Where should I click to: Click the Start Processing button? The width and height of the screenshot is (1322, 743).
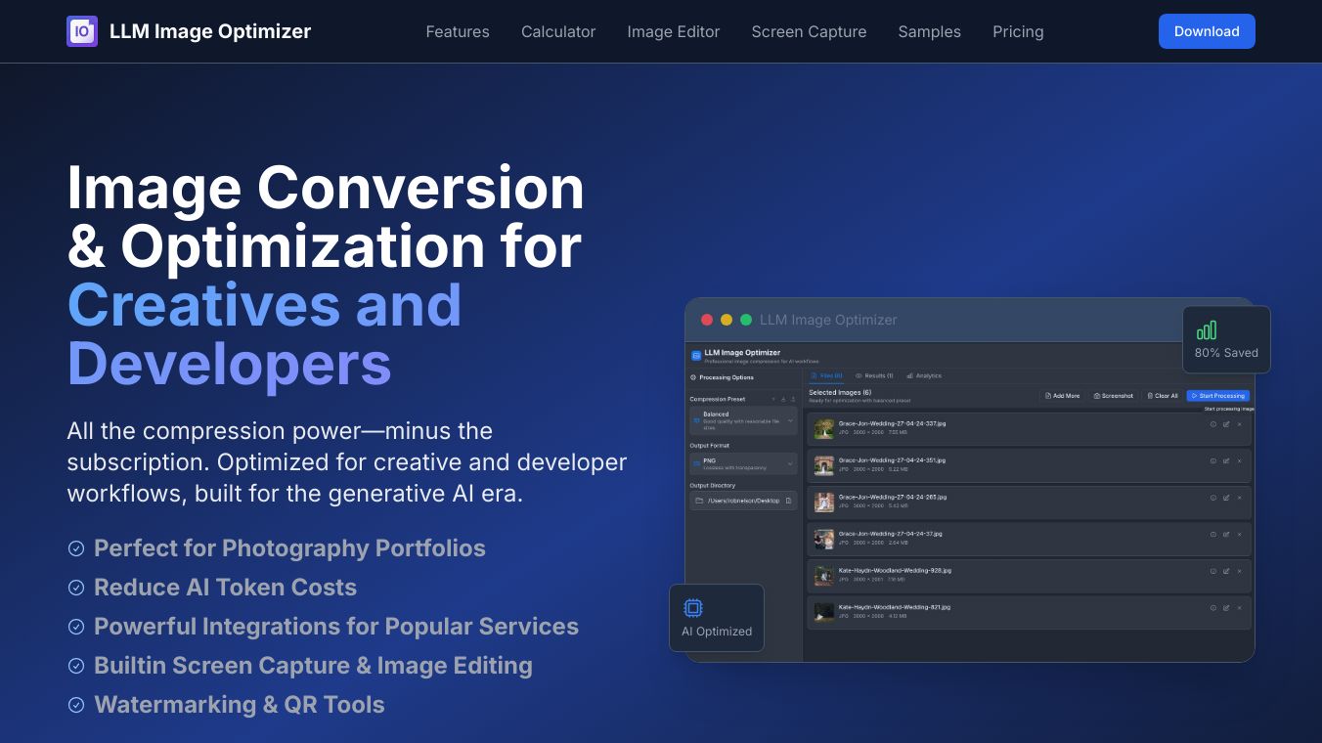(1218, 396)
